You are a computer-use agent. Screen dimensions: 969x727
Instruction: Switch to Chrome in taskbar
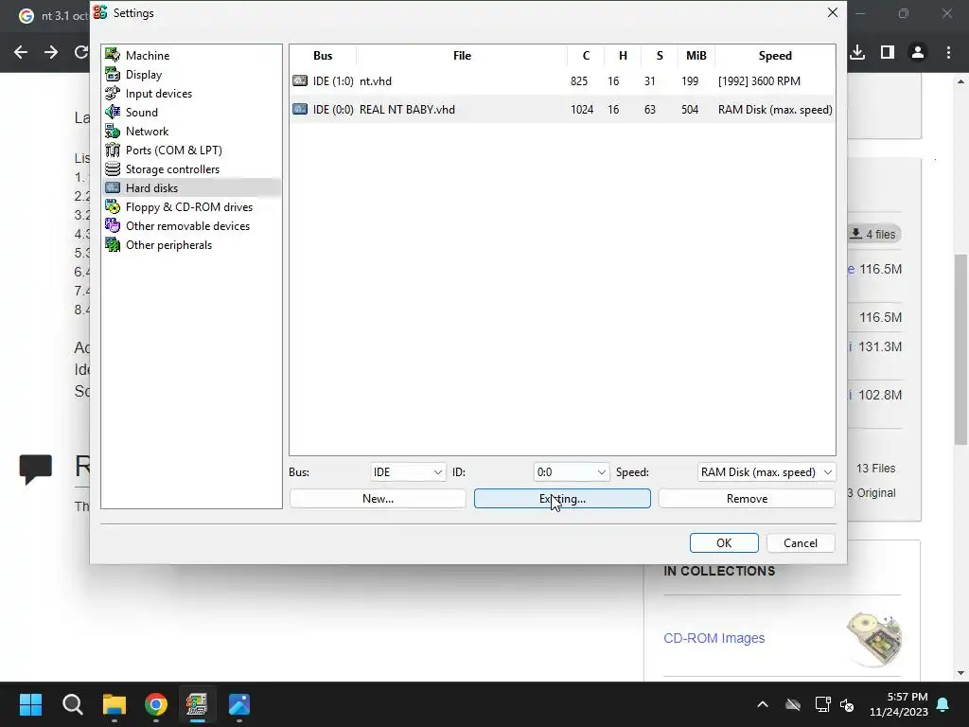click(x=156, y=704)
